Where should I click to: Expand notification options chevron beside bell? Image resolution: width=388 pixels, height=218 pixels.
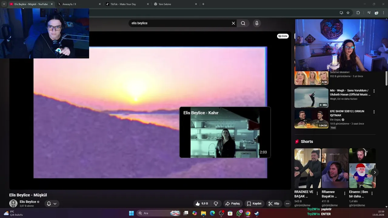coord(55,204)
